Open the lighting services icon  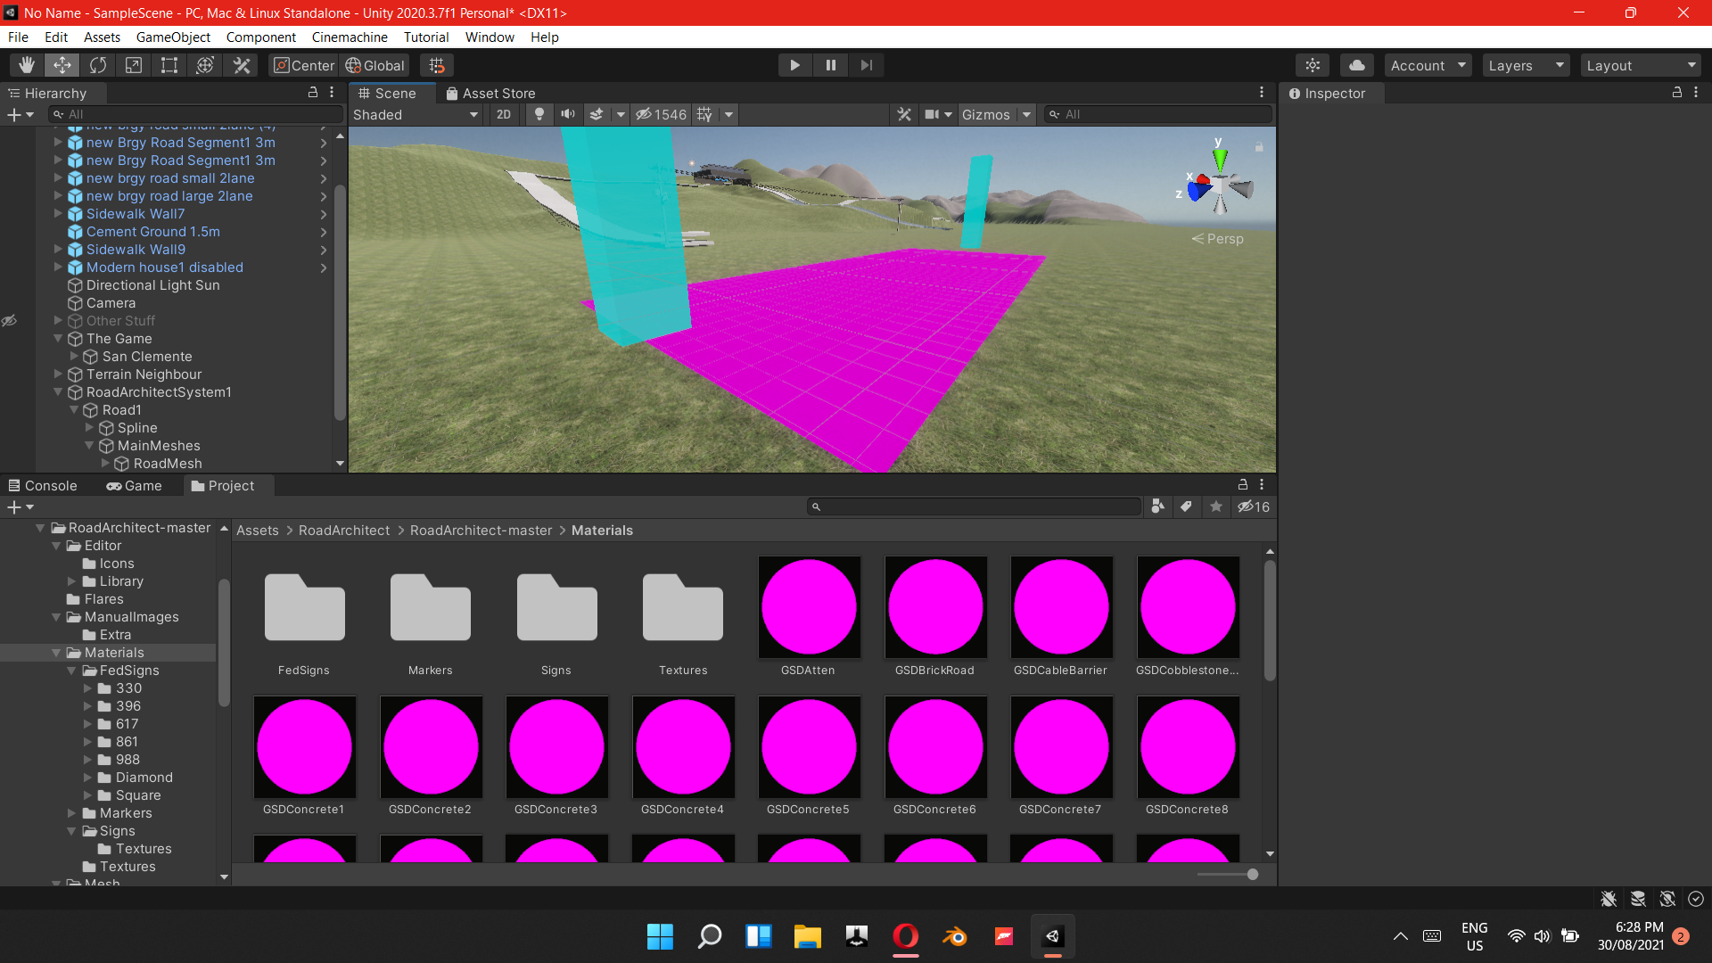point(1313,65)
